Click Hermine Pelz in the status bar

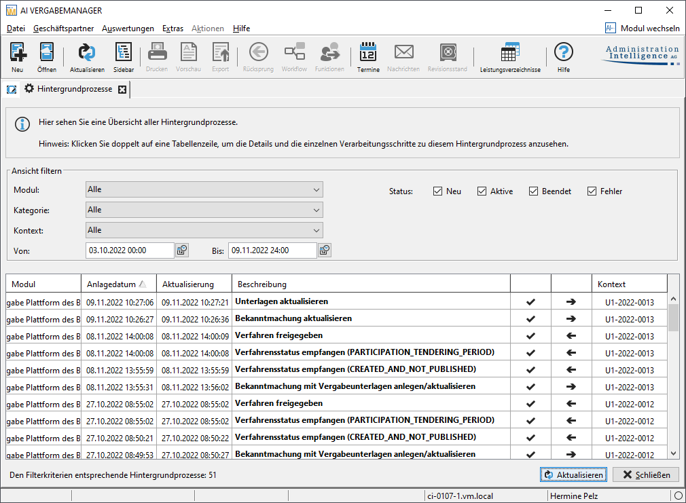573,496
